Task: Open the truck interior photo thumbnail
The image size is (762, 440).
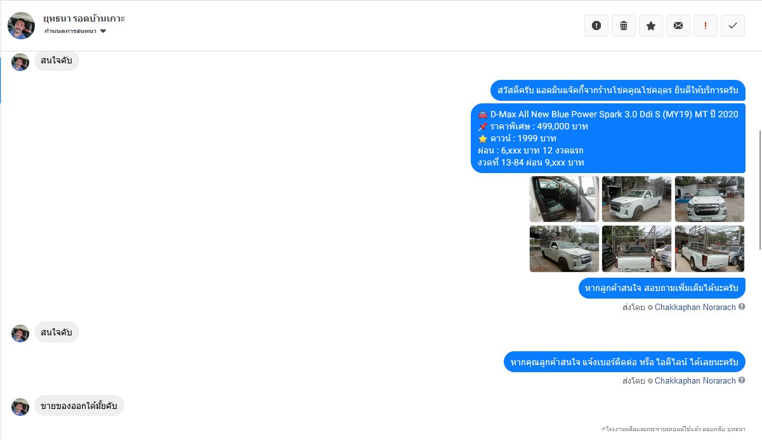Action: (564, 199)
